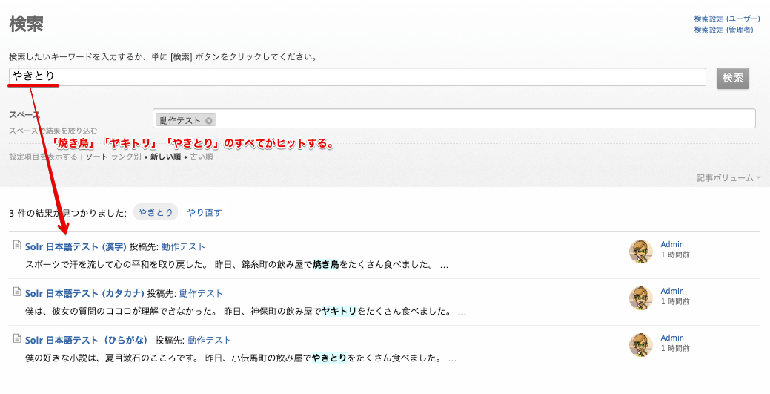Select the 新しい順 sort option
The width and height of the screenshot is (770, 394).
pyautogui.click(x=165, y=157)
